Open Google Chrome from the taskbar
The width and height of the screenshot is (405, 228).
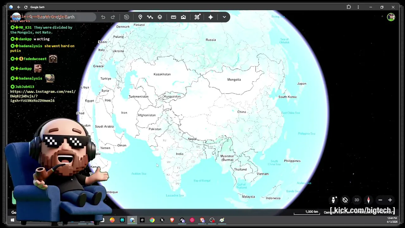[x=152, y=220]
